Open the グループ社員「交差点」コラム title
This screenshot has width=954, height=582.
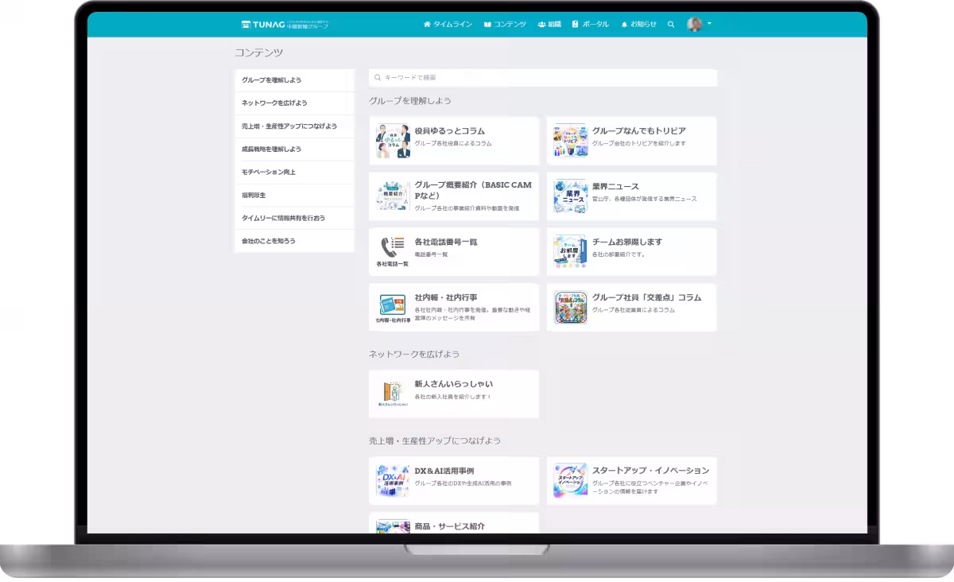(x=646, y=298)
